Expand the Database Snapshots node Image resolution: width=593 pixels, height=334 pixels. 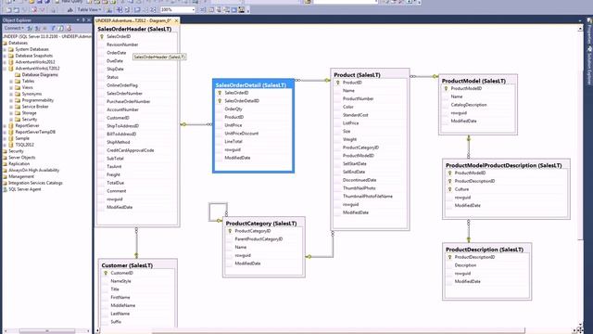pos(5,56)
